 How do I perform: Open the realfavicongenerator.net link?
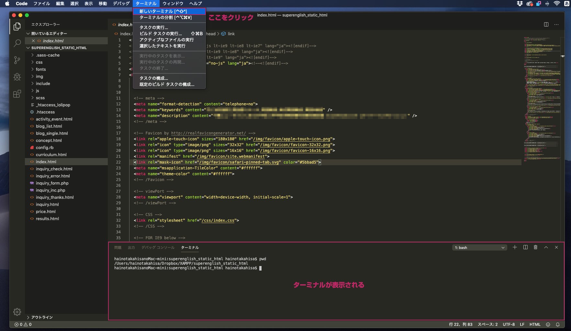[x=208, y=133]
